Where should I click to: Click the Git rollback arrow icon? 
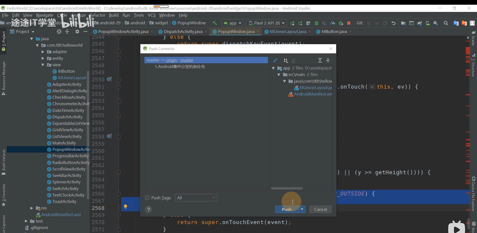394,23
